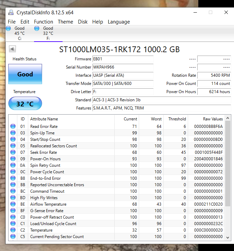
Task: Click the CrystalDiskInfo app icon in title bar
Action: point(11,13)
